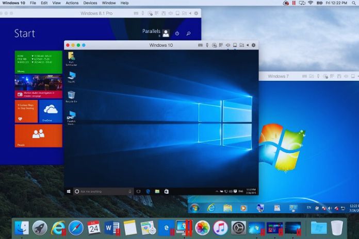The width and height of the screenshot is (359, 239).
Task: Open the Devices menu
Action: 90,3
